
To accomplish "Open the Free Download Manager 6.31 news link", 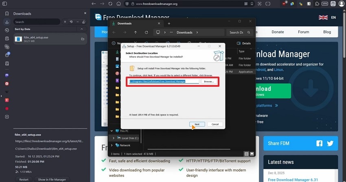I will 293,180.
